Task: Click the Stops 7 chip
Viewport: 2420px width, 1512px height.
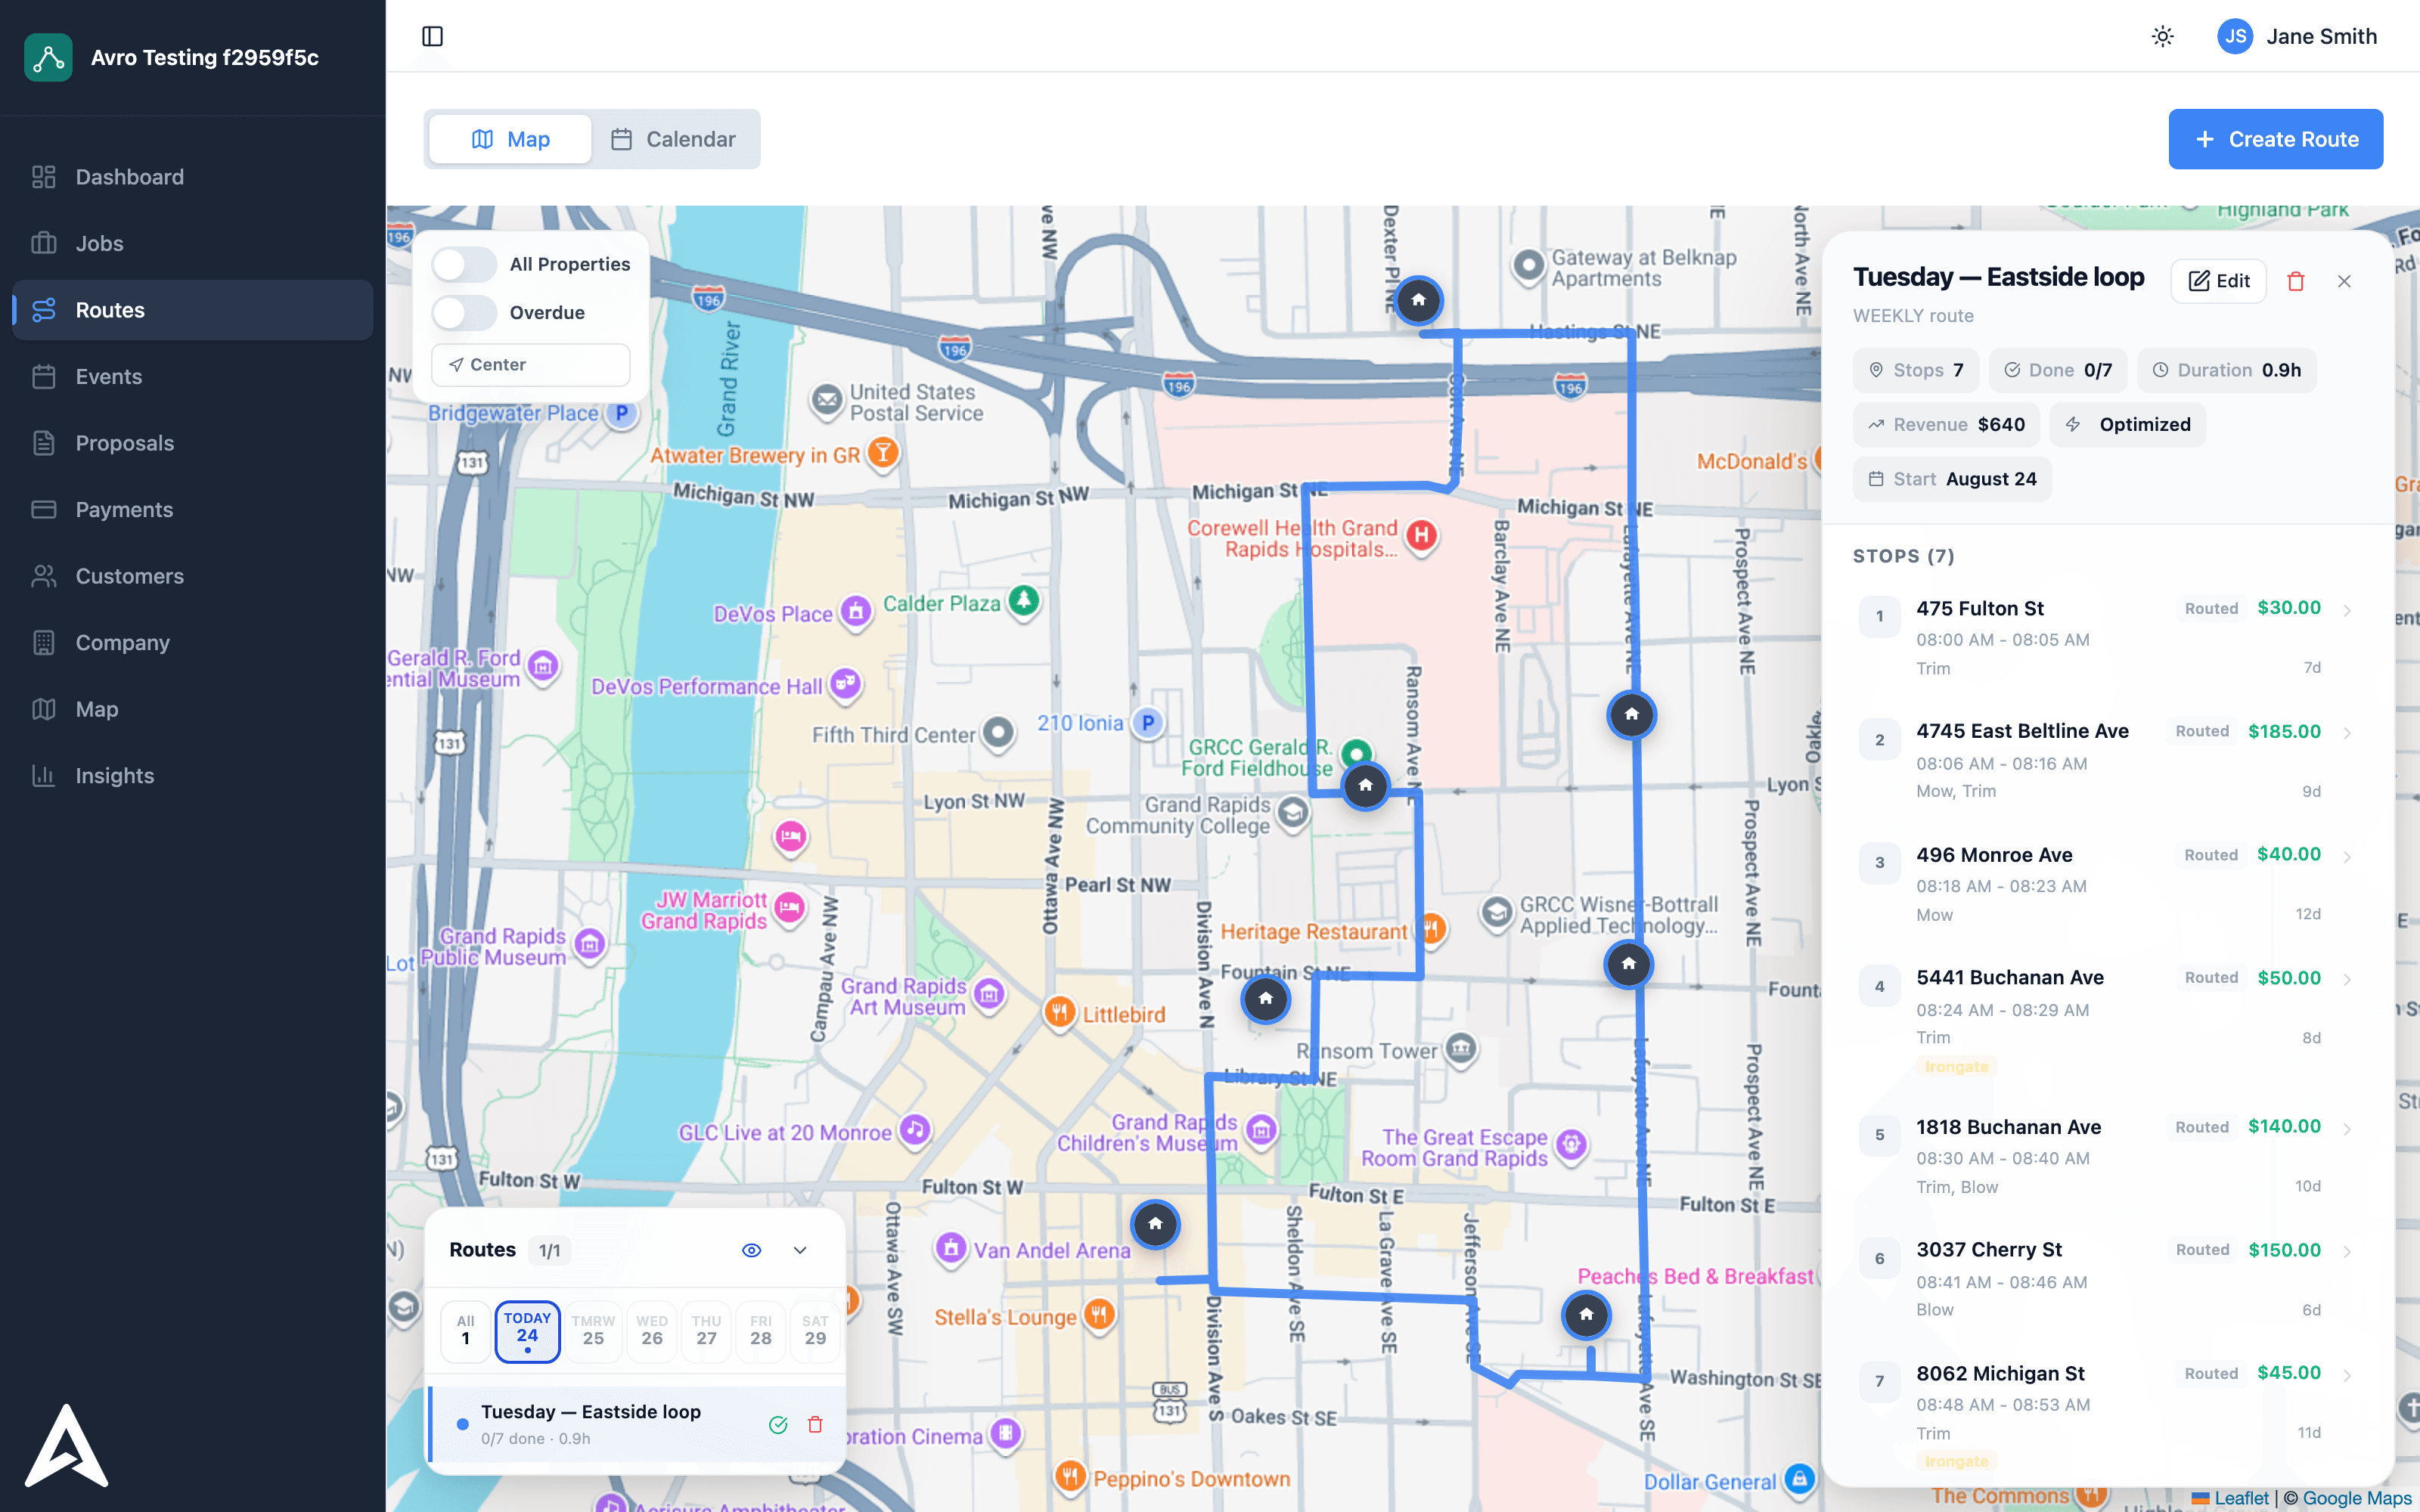Action: (x=1916, y=370)
